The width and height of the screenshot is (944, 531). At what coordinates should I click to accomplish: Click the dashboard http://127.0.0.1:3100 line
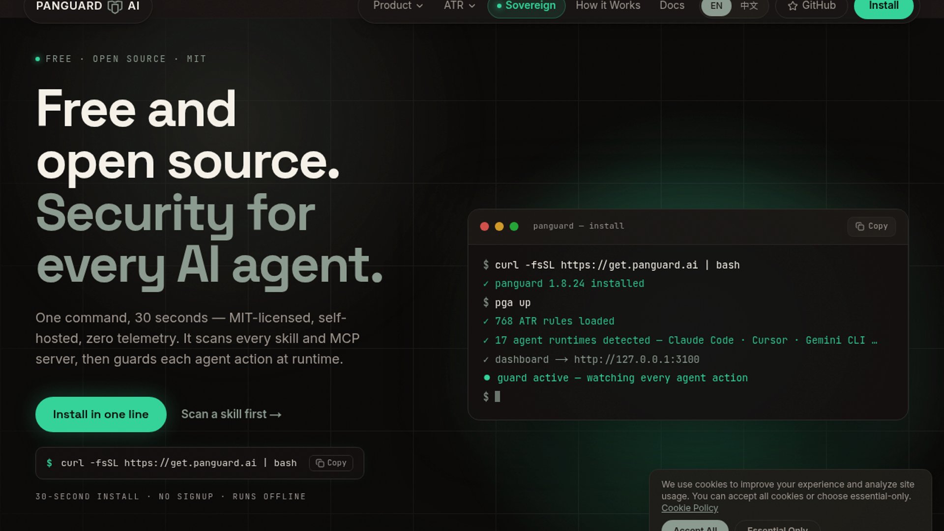(x=591, y=359)
